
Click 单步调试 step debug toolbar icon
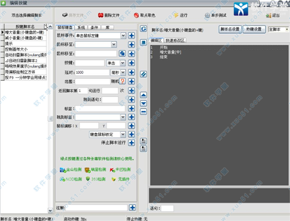point(207,15)
